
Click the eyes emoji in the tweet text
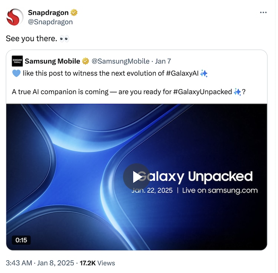click(x=64, y=39)
